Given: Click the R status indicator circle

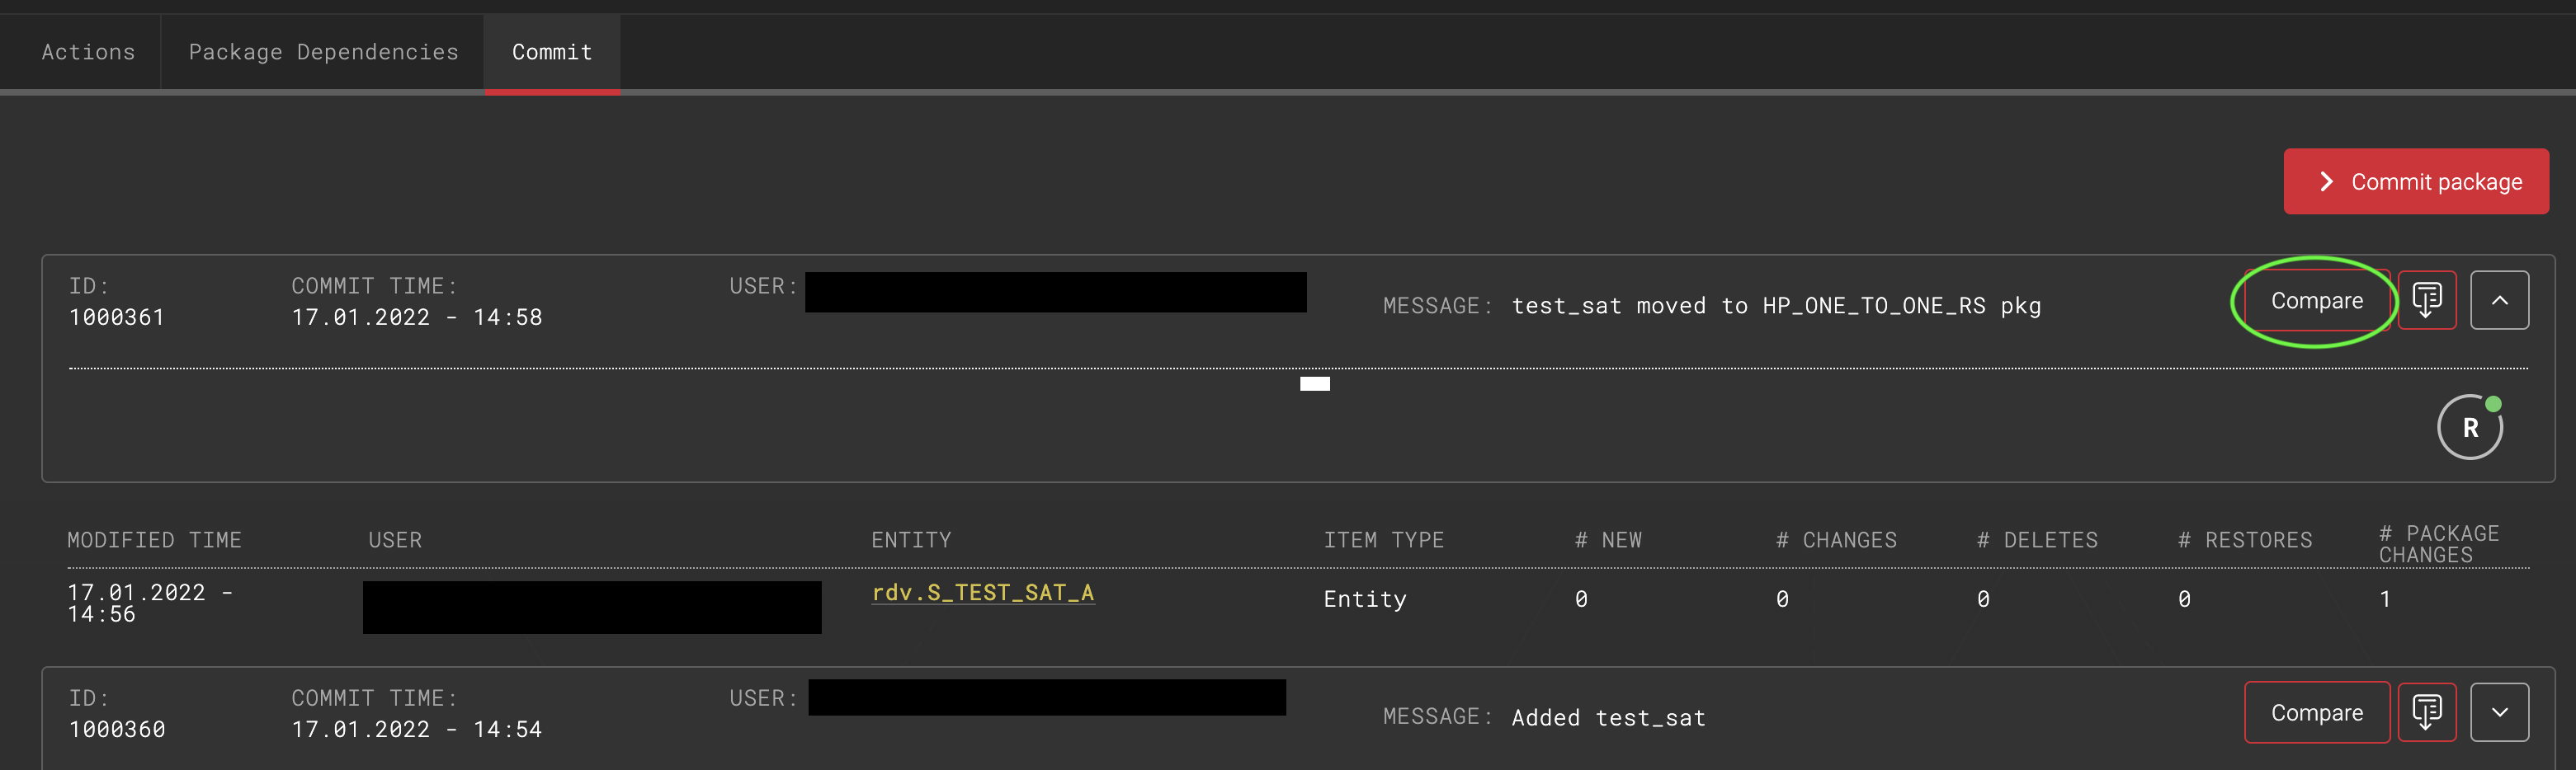Looking at the screenshot, I should (x=2470, y=426).
